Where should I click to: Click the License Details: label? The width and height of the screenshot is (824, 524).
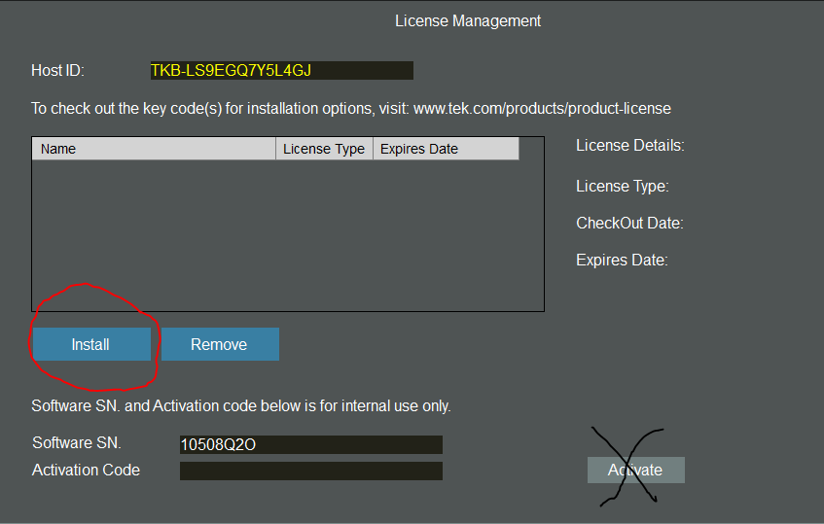pyautogui.click(x=630, y=146)
